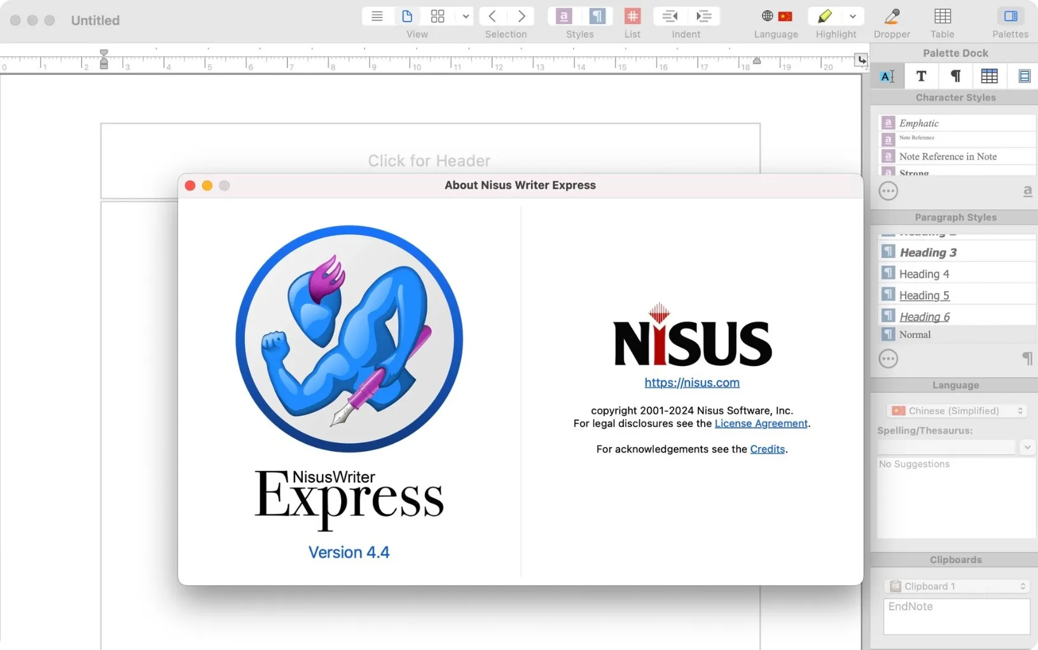Close the About Nisus Writer Express window
Viewport: 1038px width, 650px height.
[x=190, y=186]
